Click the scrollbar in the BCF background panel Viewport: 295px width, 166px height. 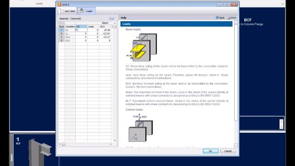281,124
